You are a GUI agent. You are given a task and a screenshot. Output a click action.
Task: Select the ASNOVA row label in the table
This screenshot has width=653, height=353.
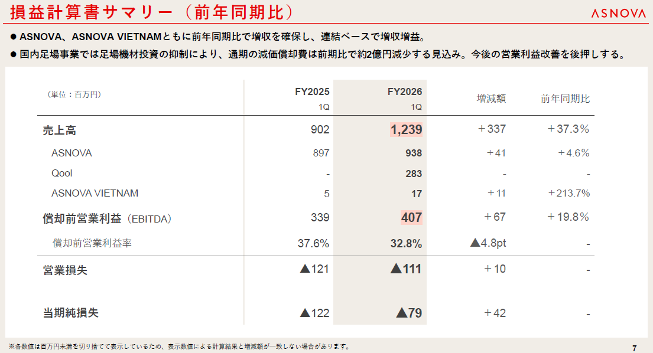pyautogui.click(x=72, y=153)
